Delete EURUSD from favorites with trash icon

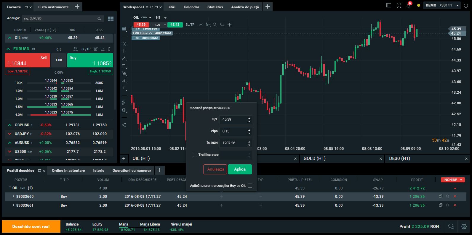coord(109,49)
